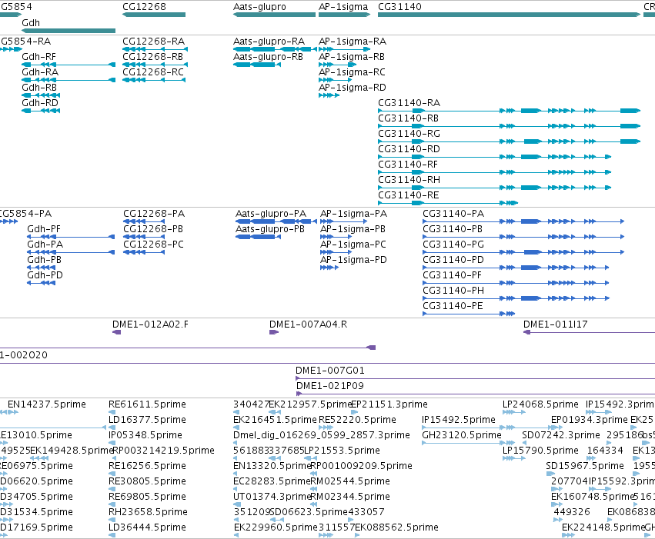Select transcript Aats-glupro-RB
The image size is (655, 539).
point(268,57)
